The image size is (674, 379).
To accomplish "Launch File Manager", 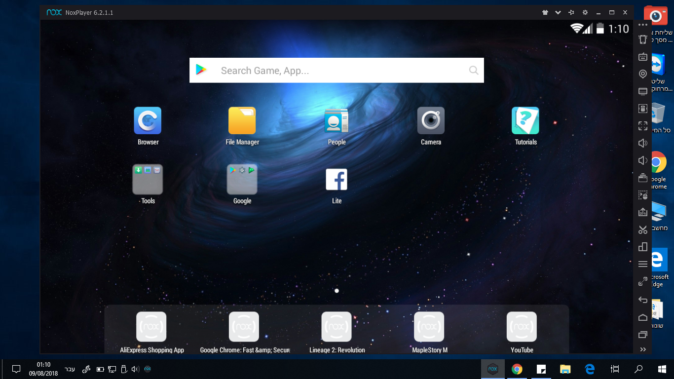I will click(x=242, y=120).
